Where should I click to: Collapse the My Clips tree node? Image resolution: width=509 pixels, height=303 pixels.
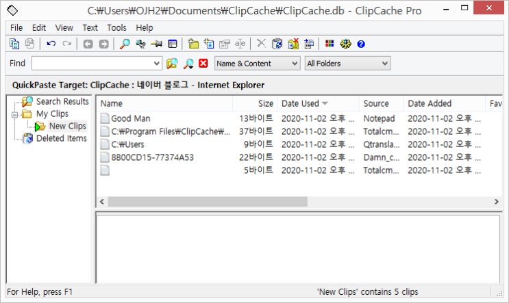[14, 114]
